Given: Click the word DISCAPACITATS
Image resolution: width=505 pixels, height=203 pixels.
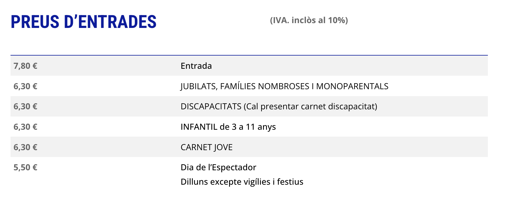Looking at the screenshot, I should point(211,106).
